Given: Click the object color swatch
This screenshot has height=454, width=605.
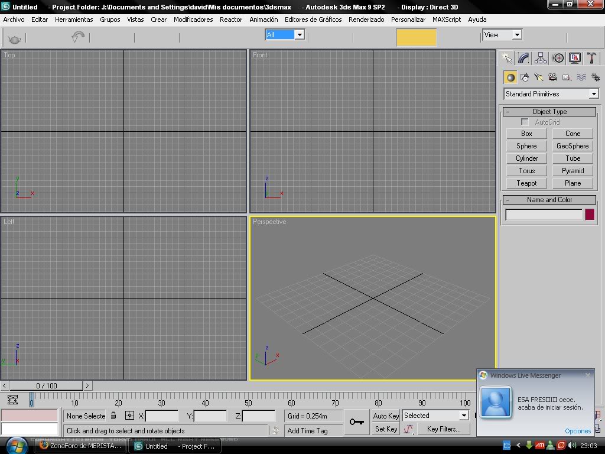Looking at the screenshot, I should (590, 214).
